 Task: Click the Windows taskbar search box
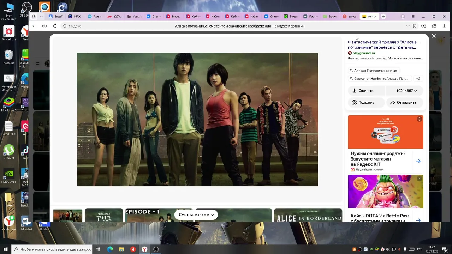tap(52, 249)
